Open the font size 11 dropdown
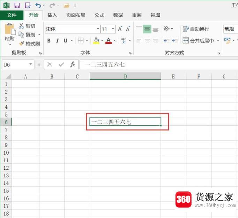238x218 pixels. click(113, 29)
